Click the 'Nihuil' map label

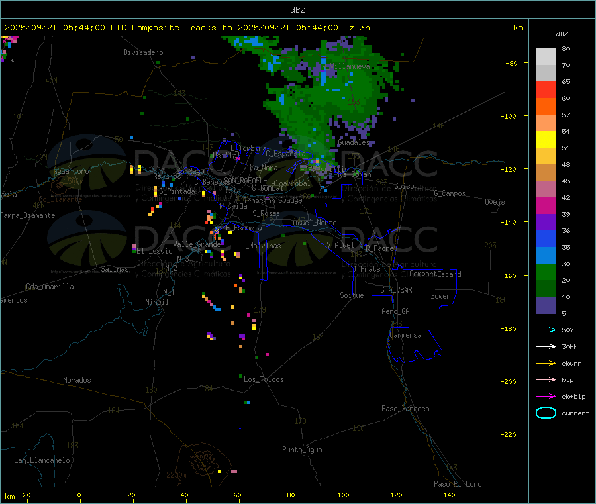[157, 302]
